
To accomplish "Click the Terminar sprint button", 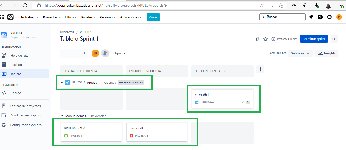I will 314,39.
